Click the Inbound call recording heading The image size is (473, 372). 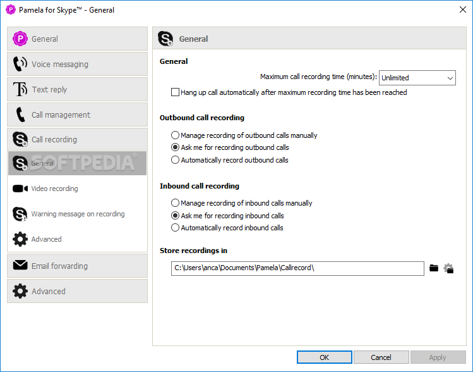click(x=200, y=186)
